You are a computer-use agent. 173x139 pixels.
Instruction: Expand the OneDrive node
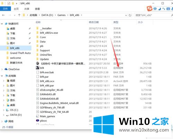[2, 69]
